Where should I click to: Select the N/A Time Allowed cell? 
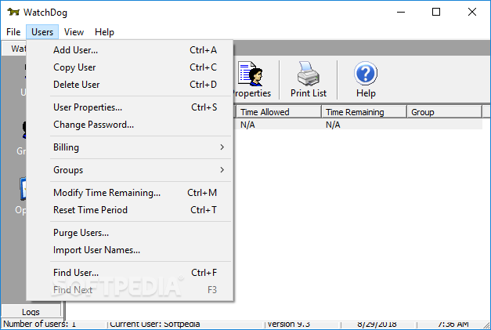[x=247, y=125]
